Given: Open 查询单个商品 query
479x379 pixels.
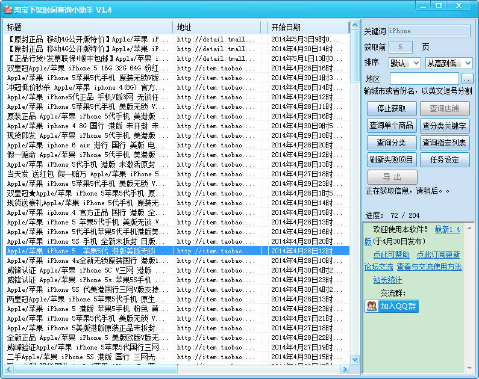Looking at the screenshot, I should (x=391, y=126).
